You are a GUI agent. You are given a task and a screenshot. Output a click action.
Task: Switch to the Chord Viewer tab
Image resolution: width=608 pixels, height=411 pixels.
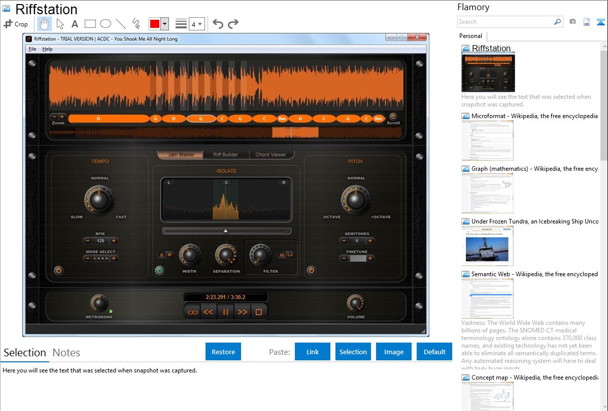[x=271, y=155]
